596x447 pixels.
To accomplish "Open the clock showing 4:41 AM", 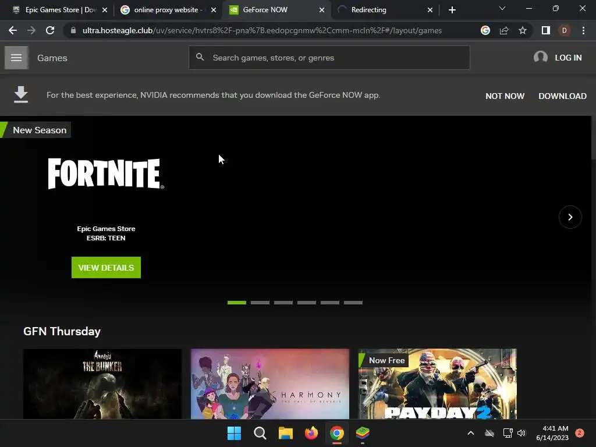I will pyautogui.click(x=552, y=433).
